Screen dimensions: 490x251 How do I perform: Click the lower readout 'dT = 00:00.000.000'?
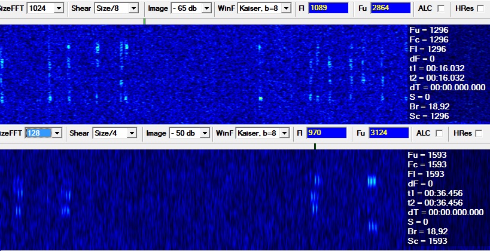tap(446, 213)
